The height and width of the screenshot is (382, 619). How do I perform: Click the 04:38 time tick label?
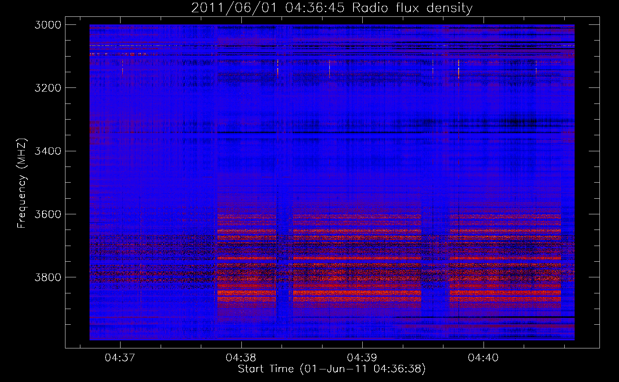tap(241, 358)
